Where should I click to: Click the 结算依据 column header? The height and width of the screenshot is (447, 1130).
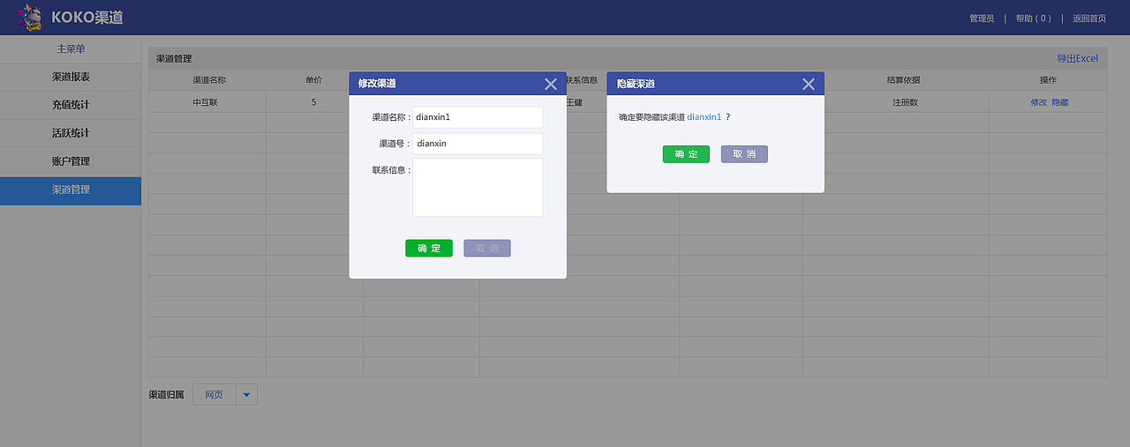903,79
